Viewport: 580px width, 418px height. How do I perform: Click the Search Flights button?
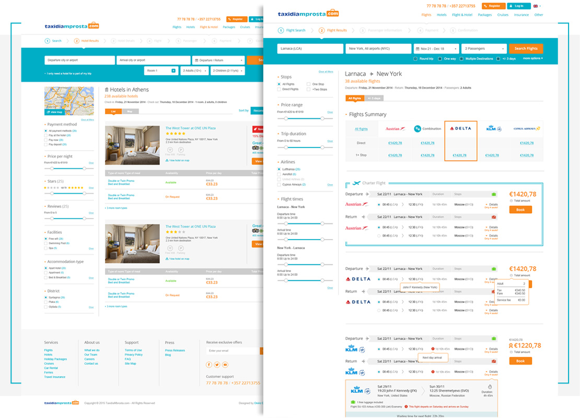tap(526, 49)
